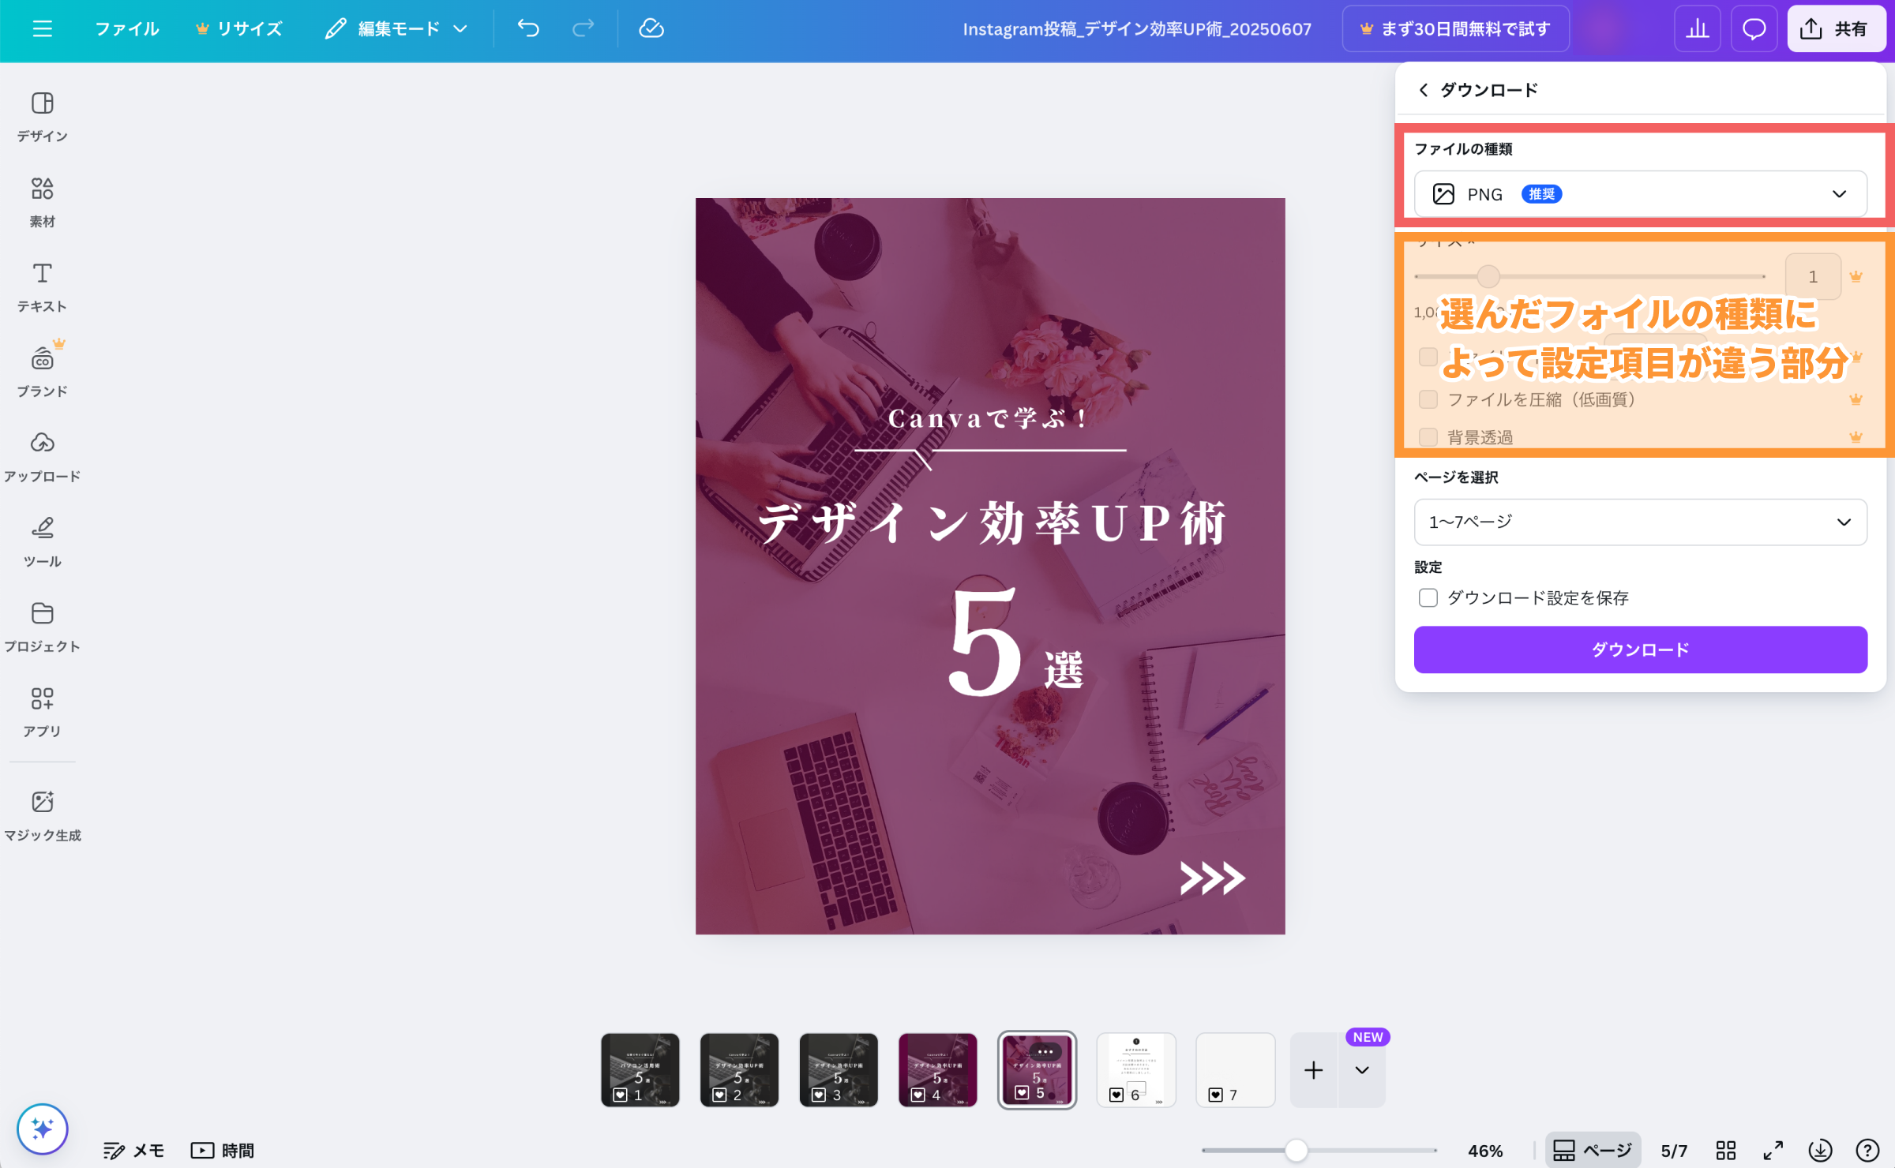Open the メモ notes
1895x1168 pixels.
[133, 1151]
